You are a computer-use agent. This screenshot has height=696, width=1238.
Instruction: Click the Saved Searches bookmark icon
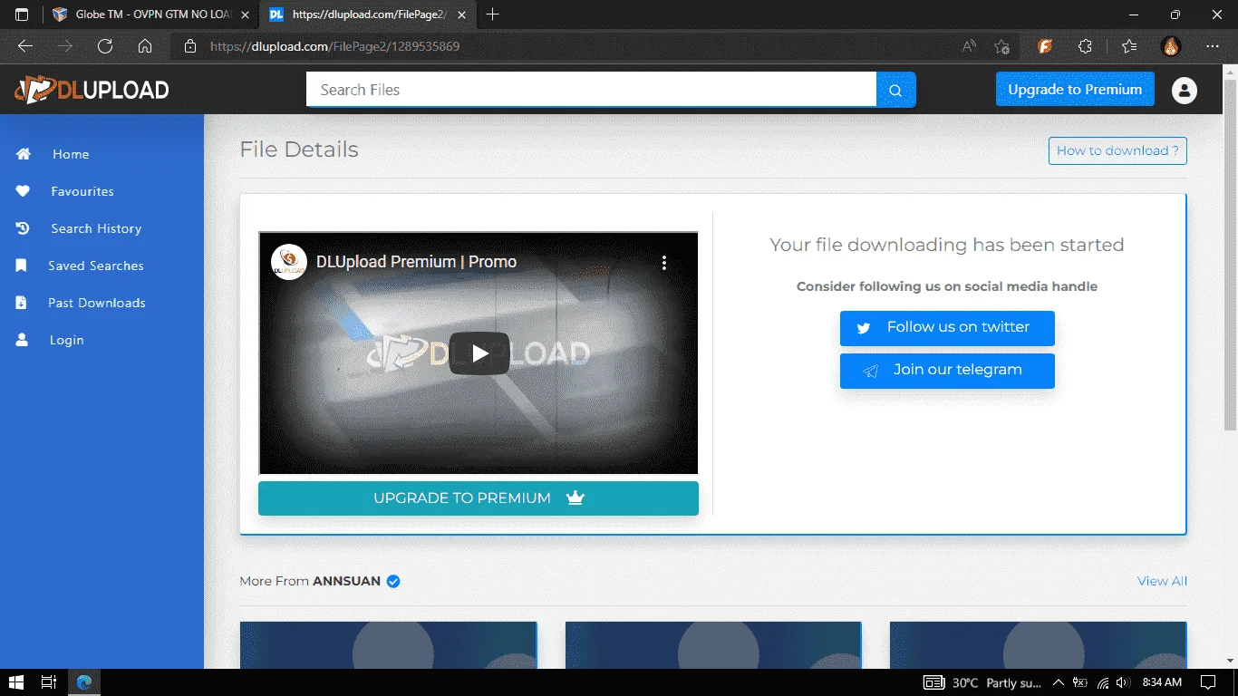pos(21,266)
